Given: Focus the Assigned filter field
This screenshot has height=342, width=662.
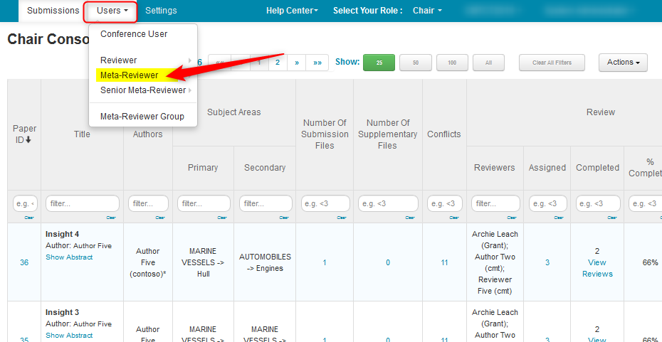Looking at the screenshot, I should [547, 203].
